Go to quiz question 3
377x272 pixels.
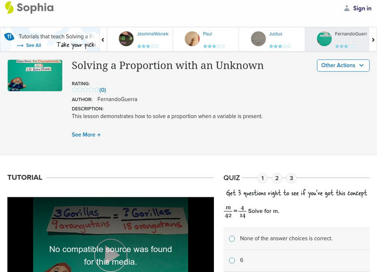pyautogui.click(x=291, y=178)
